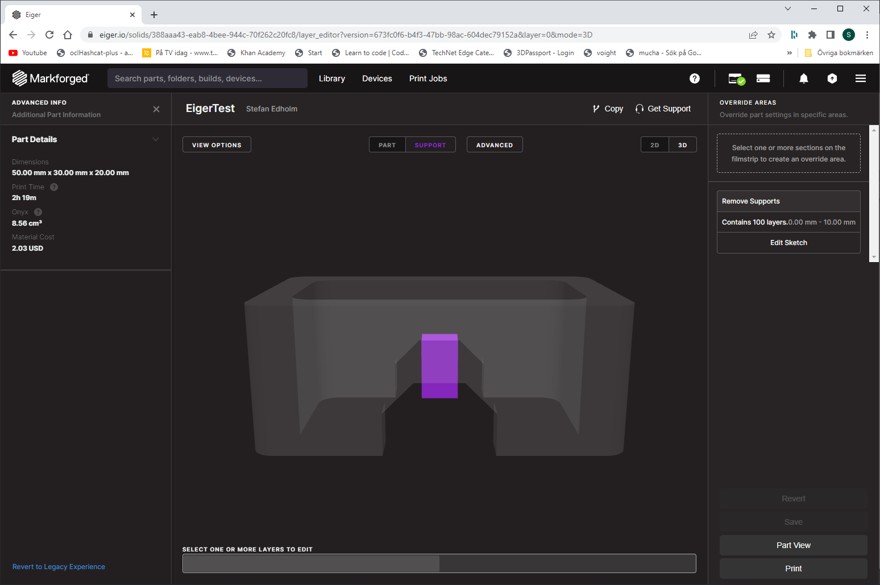880x585 pixels.
Task: Open the help question mark icon
Action: pos(694,78)
